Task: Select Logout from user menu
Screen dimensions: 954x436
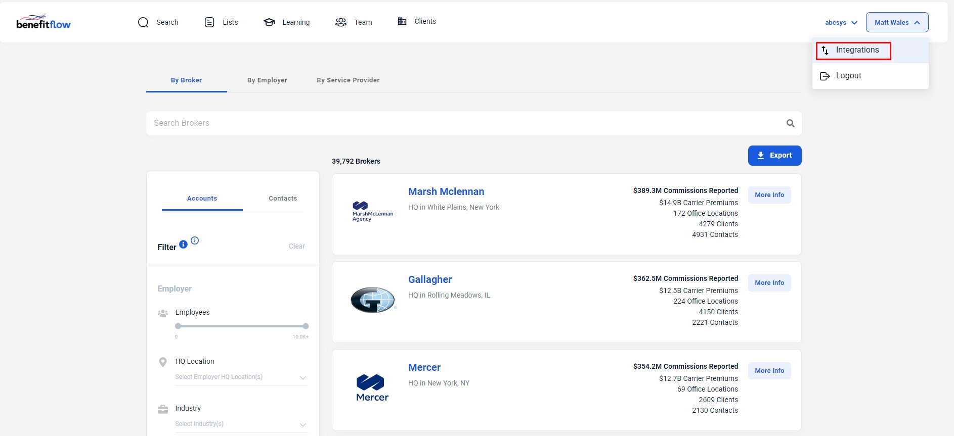Action: tap(871, 76)
